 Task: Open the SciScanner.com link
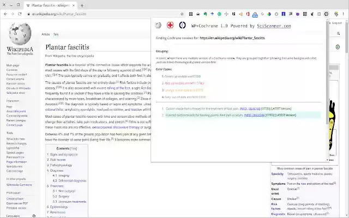point(274,26)
